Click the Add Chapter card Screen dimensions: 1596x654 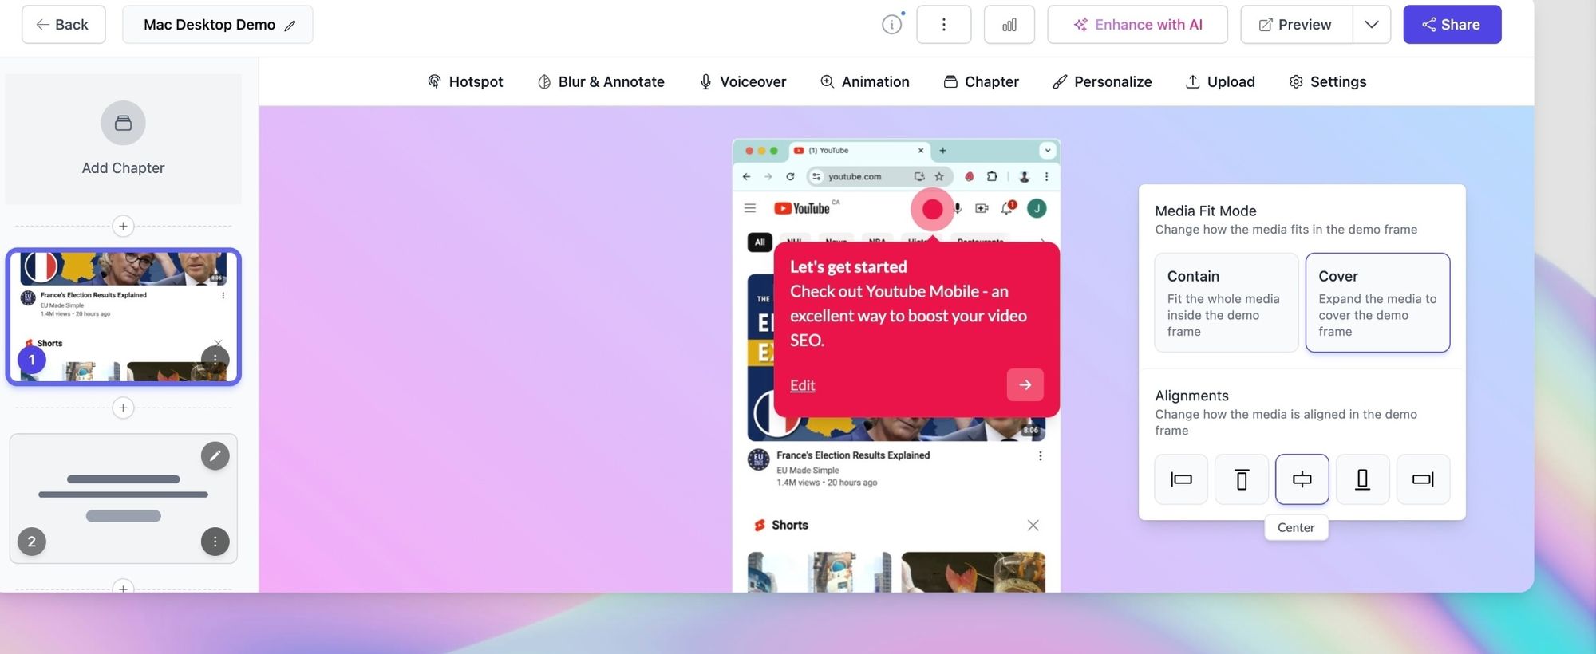123,139
